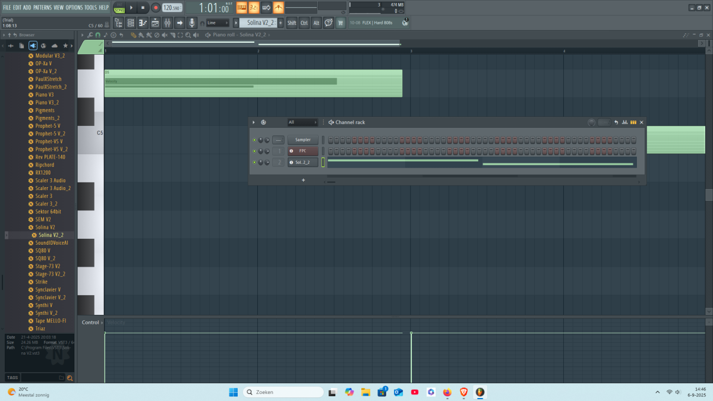Open the shopping cart icon
This screenshot has width=713, height=401.
point(340,23)
